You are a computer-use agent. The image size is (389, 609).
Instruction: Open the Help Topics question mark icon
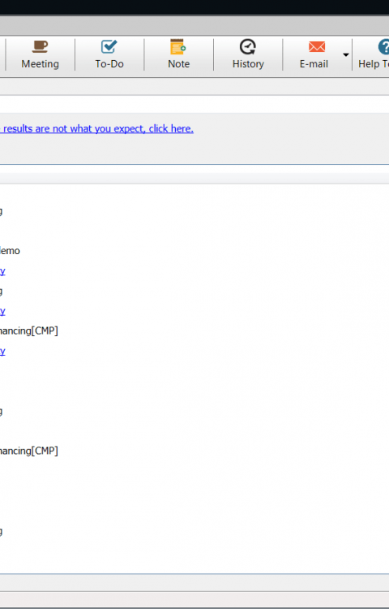[383, 46]
